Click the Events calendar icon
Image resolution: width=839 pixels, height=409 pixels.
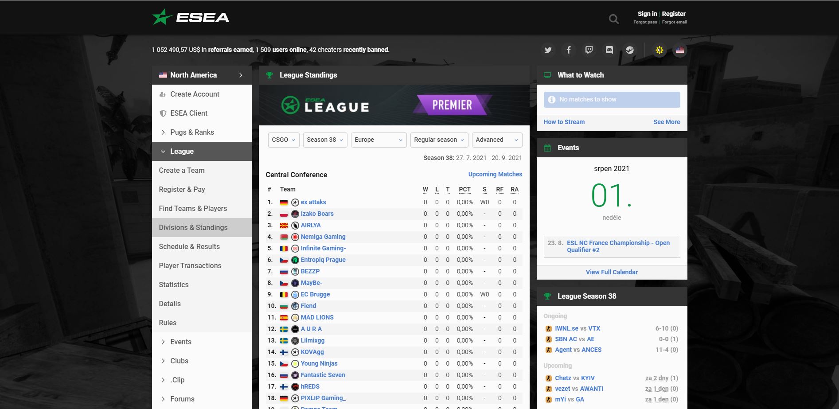(x=547, y=148)
